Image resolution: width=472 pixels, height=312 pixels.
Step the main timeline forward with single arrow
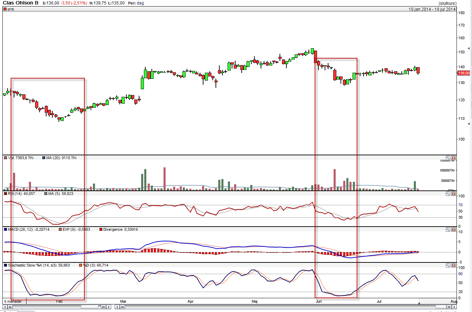pyautogui.click(x=454, y=307)
